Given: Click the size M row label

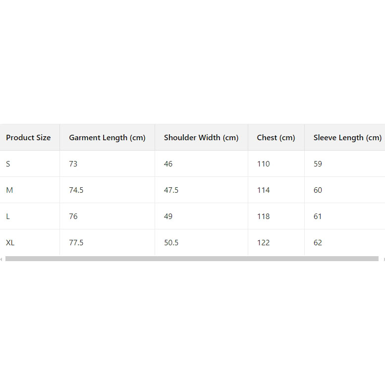Looking at the screenshot, I should pyautogui.click(x=9, y=190).
